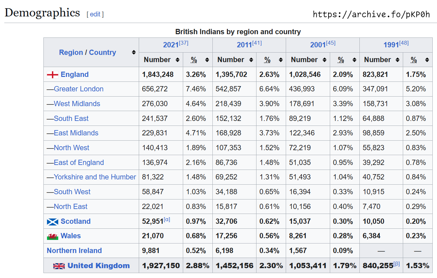The image size is (437, 278).
Task: Go to the Greater London article
Action: pyautogui.click(x=79, y=89)
